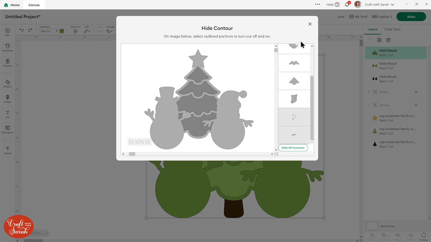The image size is (431, 242).
Task: Open the Explore 3 machine selector
Action: [x=382, y=17]
